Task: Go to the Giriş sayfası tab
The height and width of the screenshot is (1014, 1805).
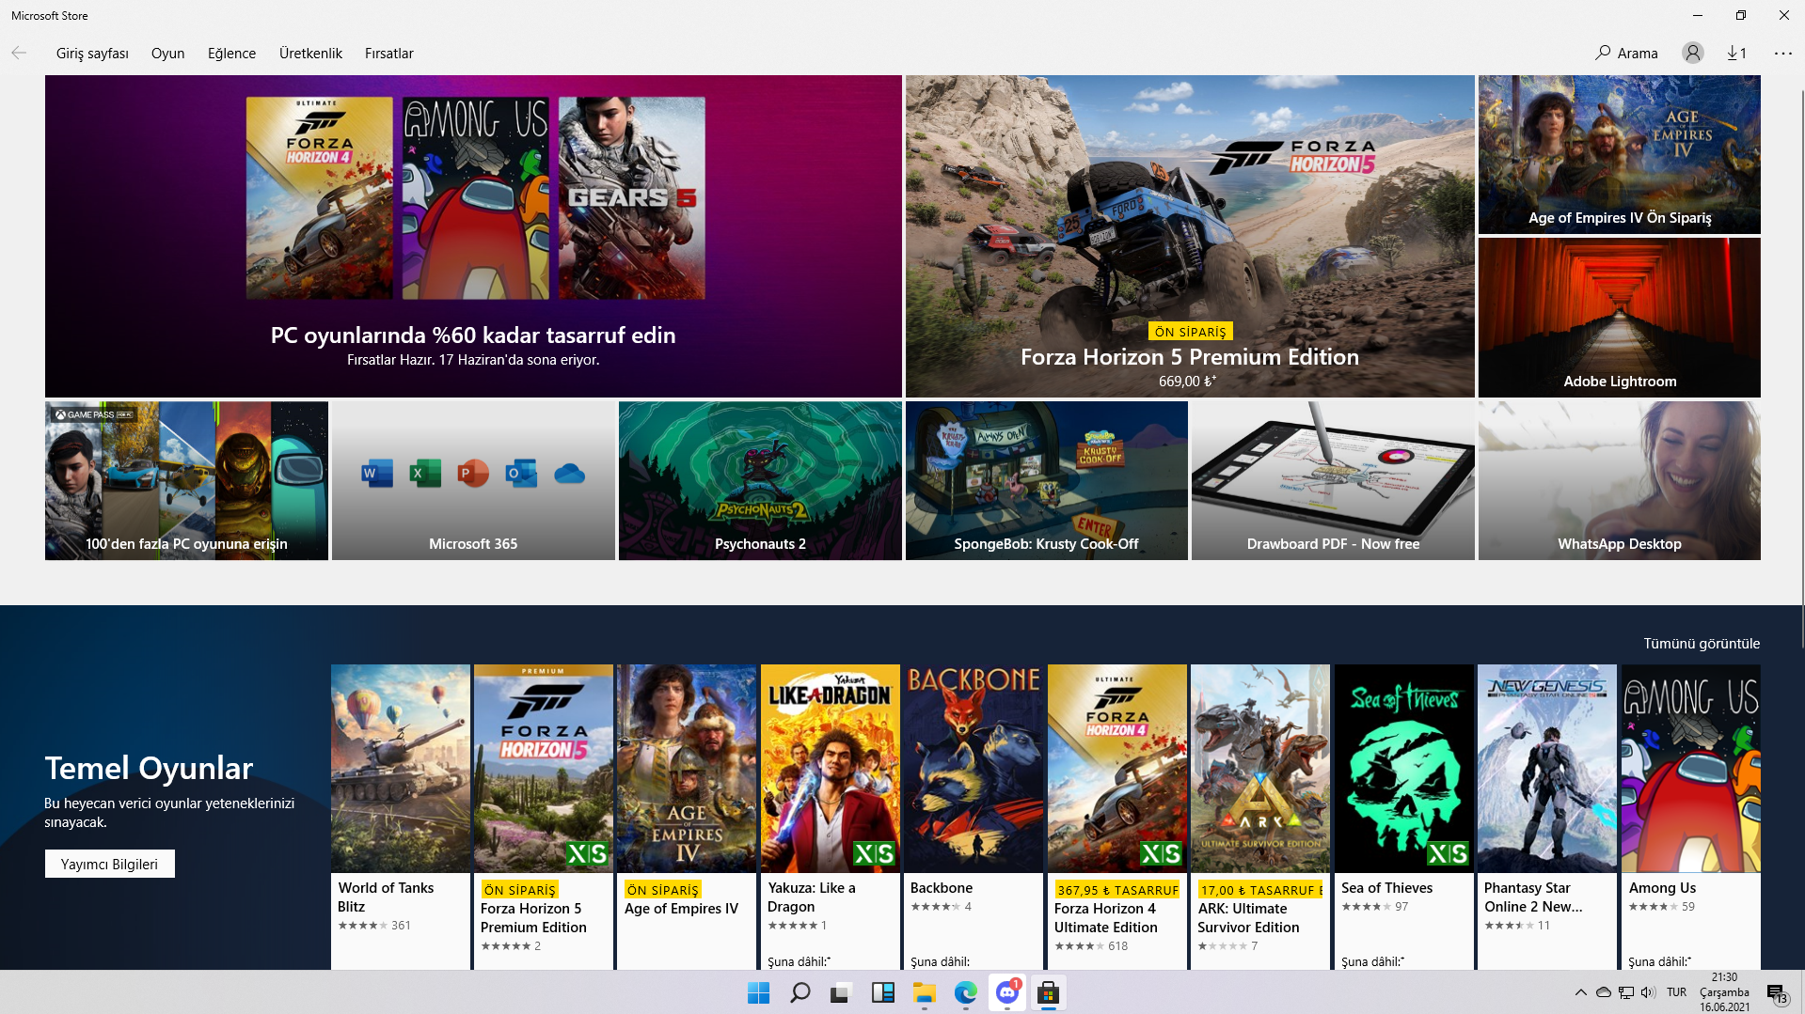Action: [92, 53]
